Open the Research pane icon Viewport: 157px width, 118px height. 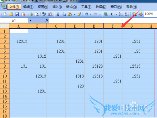coord(50,14)
